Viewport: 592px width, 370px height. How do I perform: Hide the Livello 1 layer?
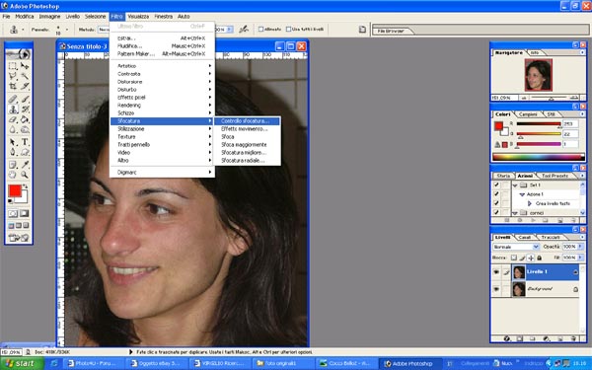click(496, 272)
